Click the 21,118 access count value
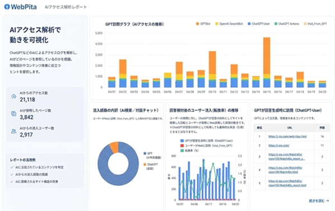This screenshot has width=335, height=211. 27,100
